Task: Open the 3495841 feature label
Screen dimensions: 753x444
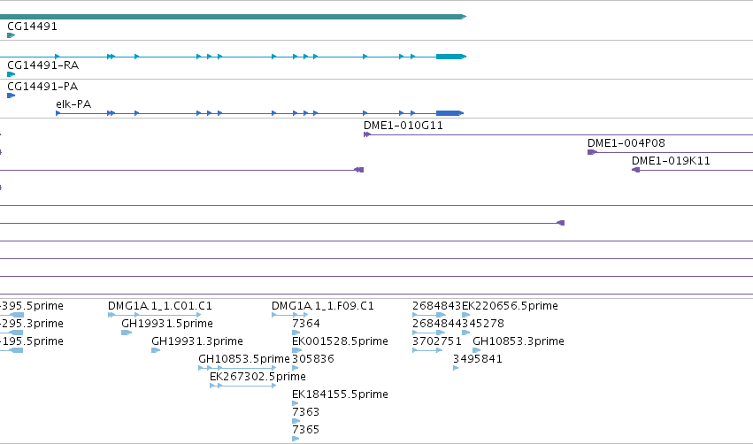Action: (x=477, y=359)
